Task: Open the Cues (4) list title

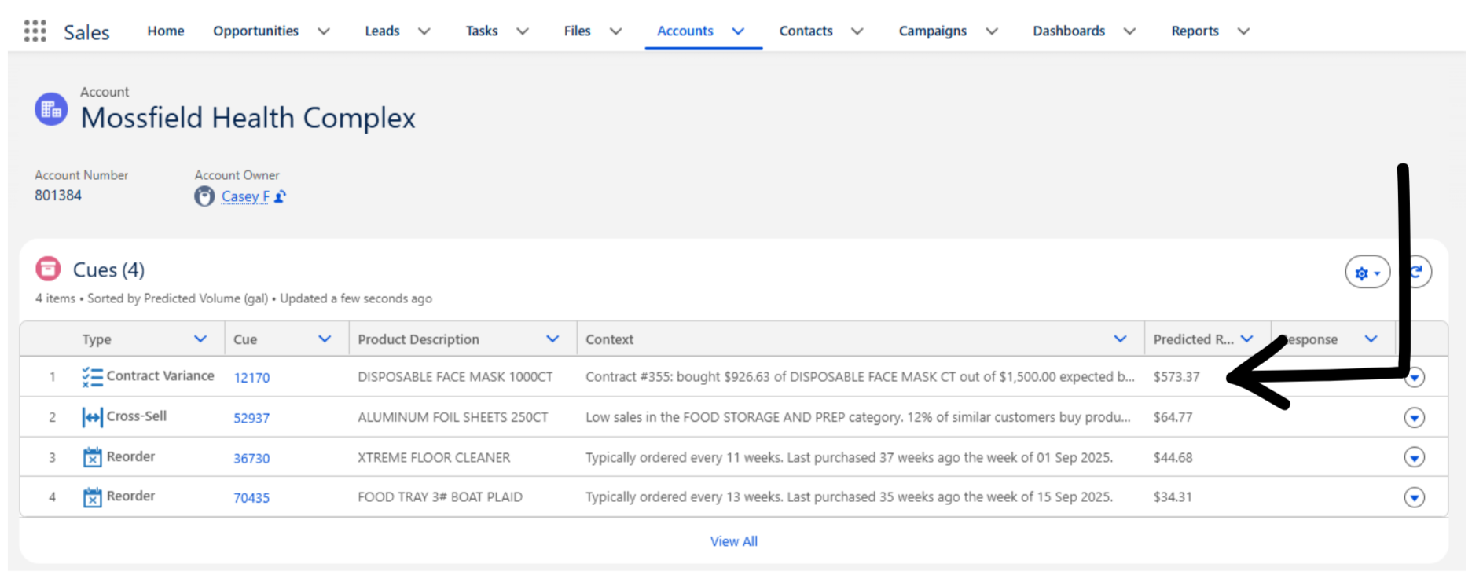Action: coord(108,269)
